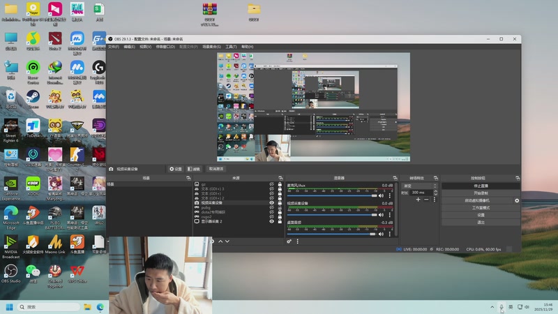Viewport: 558px width, 314px height.
Task: Open NVIDIA Broadcast desktop shortcut
Action: click(x=10, y=247)
